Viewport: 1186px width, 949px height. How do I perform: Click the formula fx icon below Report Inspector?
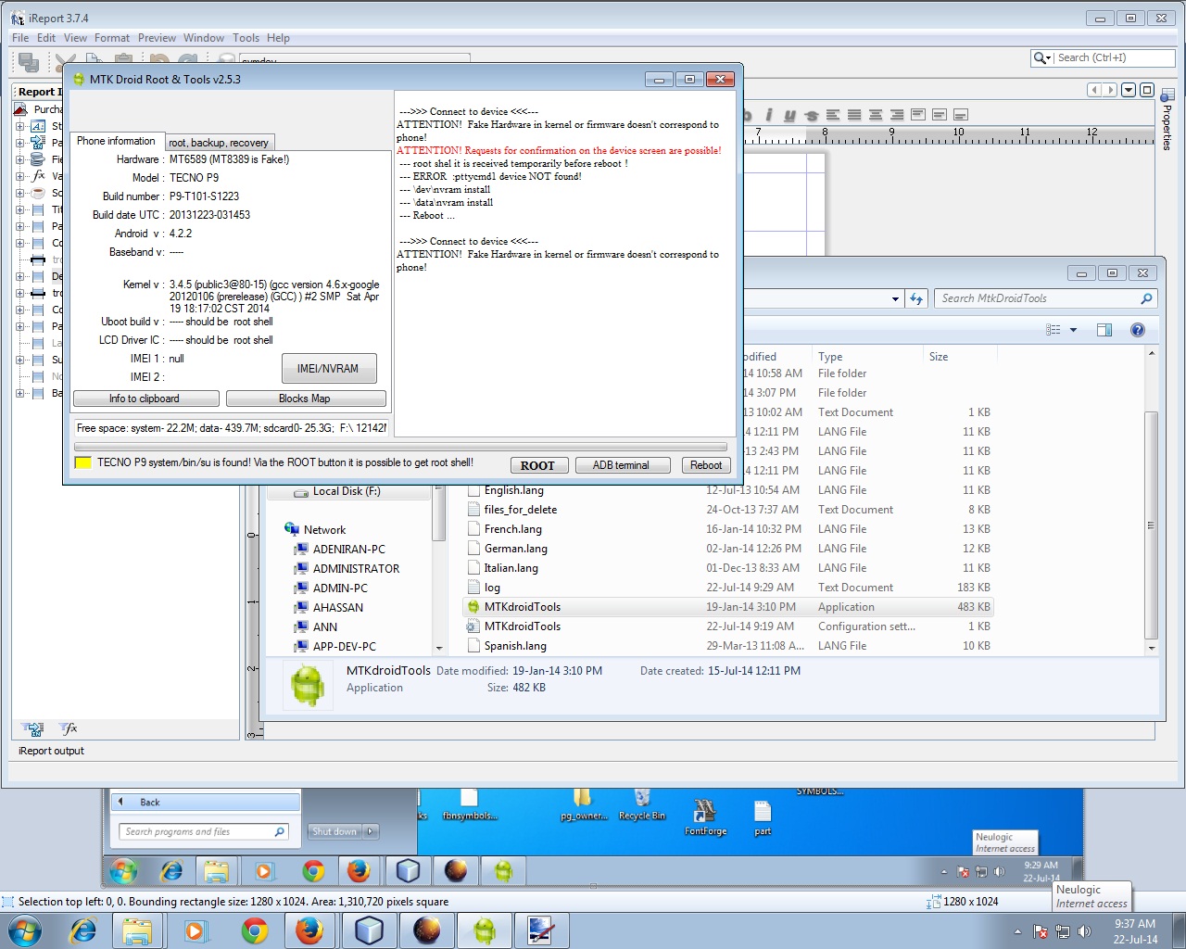69,728
